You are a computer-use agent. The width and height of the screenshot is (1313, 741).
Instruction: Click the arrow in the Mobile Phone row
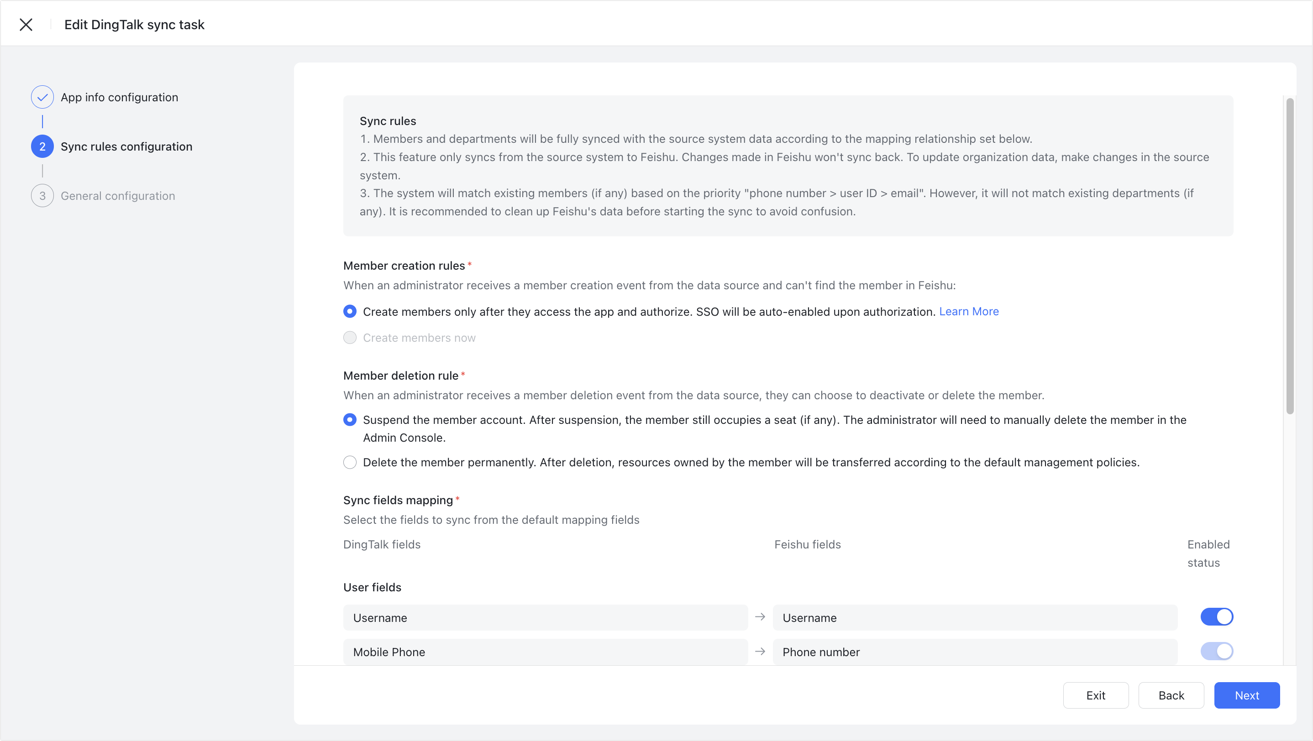pyautogui.click(x=760, y=652)
